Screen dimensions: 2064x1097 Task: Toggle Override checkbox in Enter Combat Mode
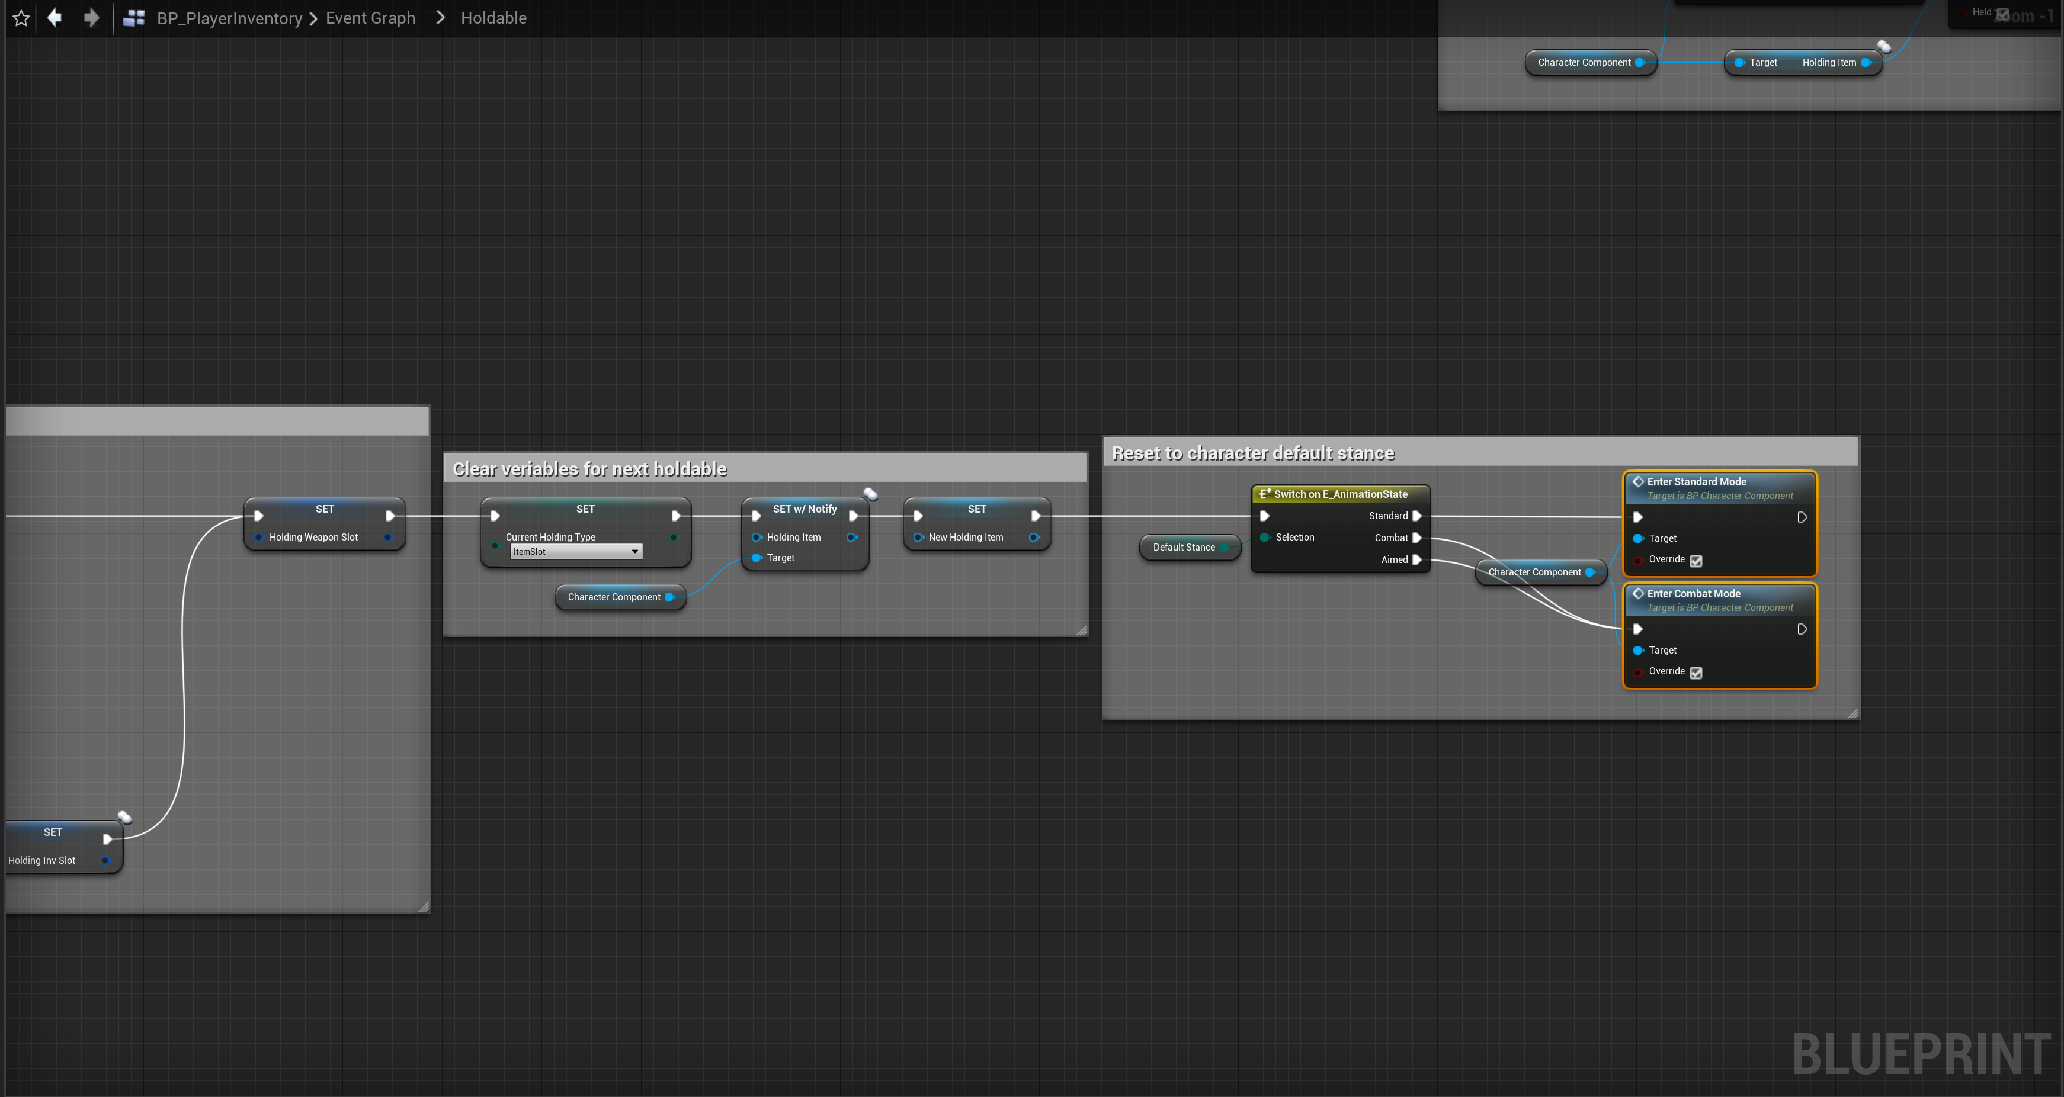point(1696,673)
